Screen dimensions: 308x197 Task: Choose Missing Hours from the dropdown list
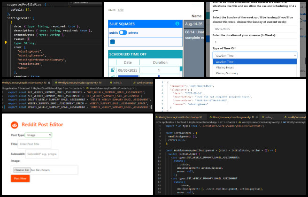click(255, 67)
